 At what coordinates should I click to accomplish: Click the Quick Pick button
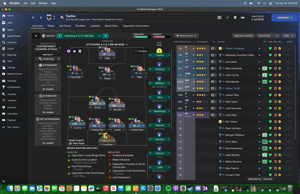tap(264, 36)
